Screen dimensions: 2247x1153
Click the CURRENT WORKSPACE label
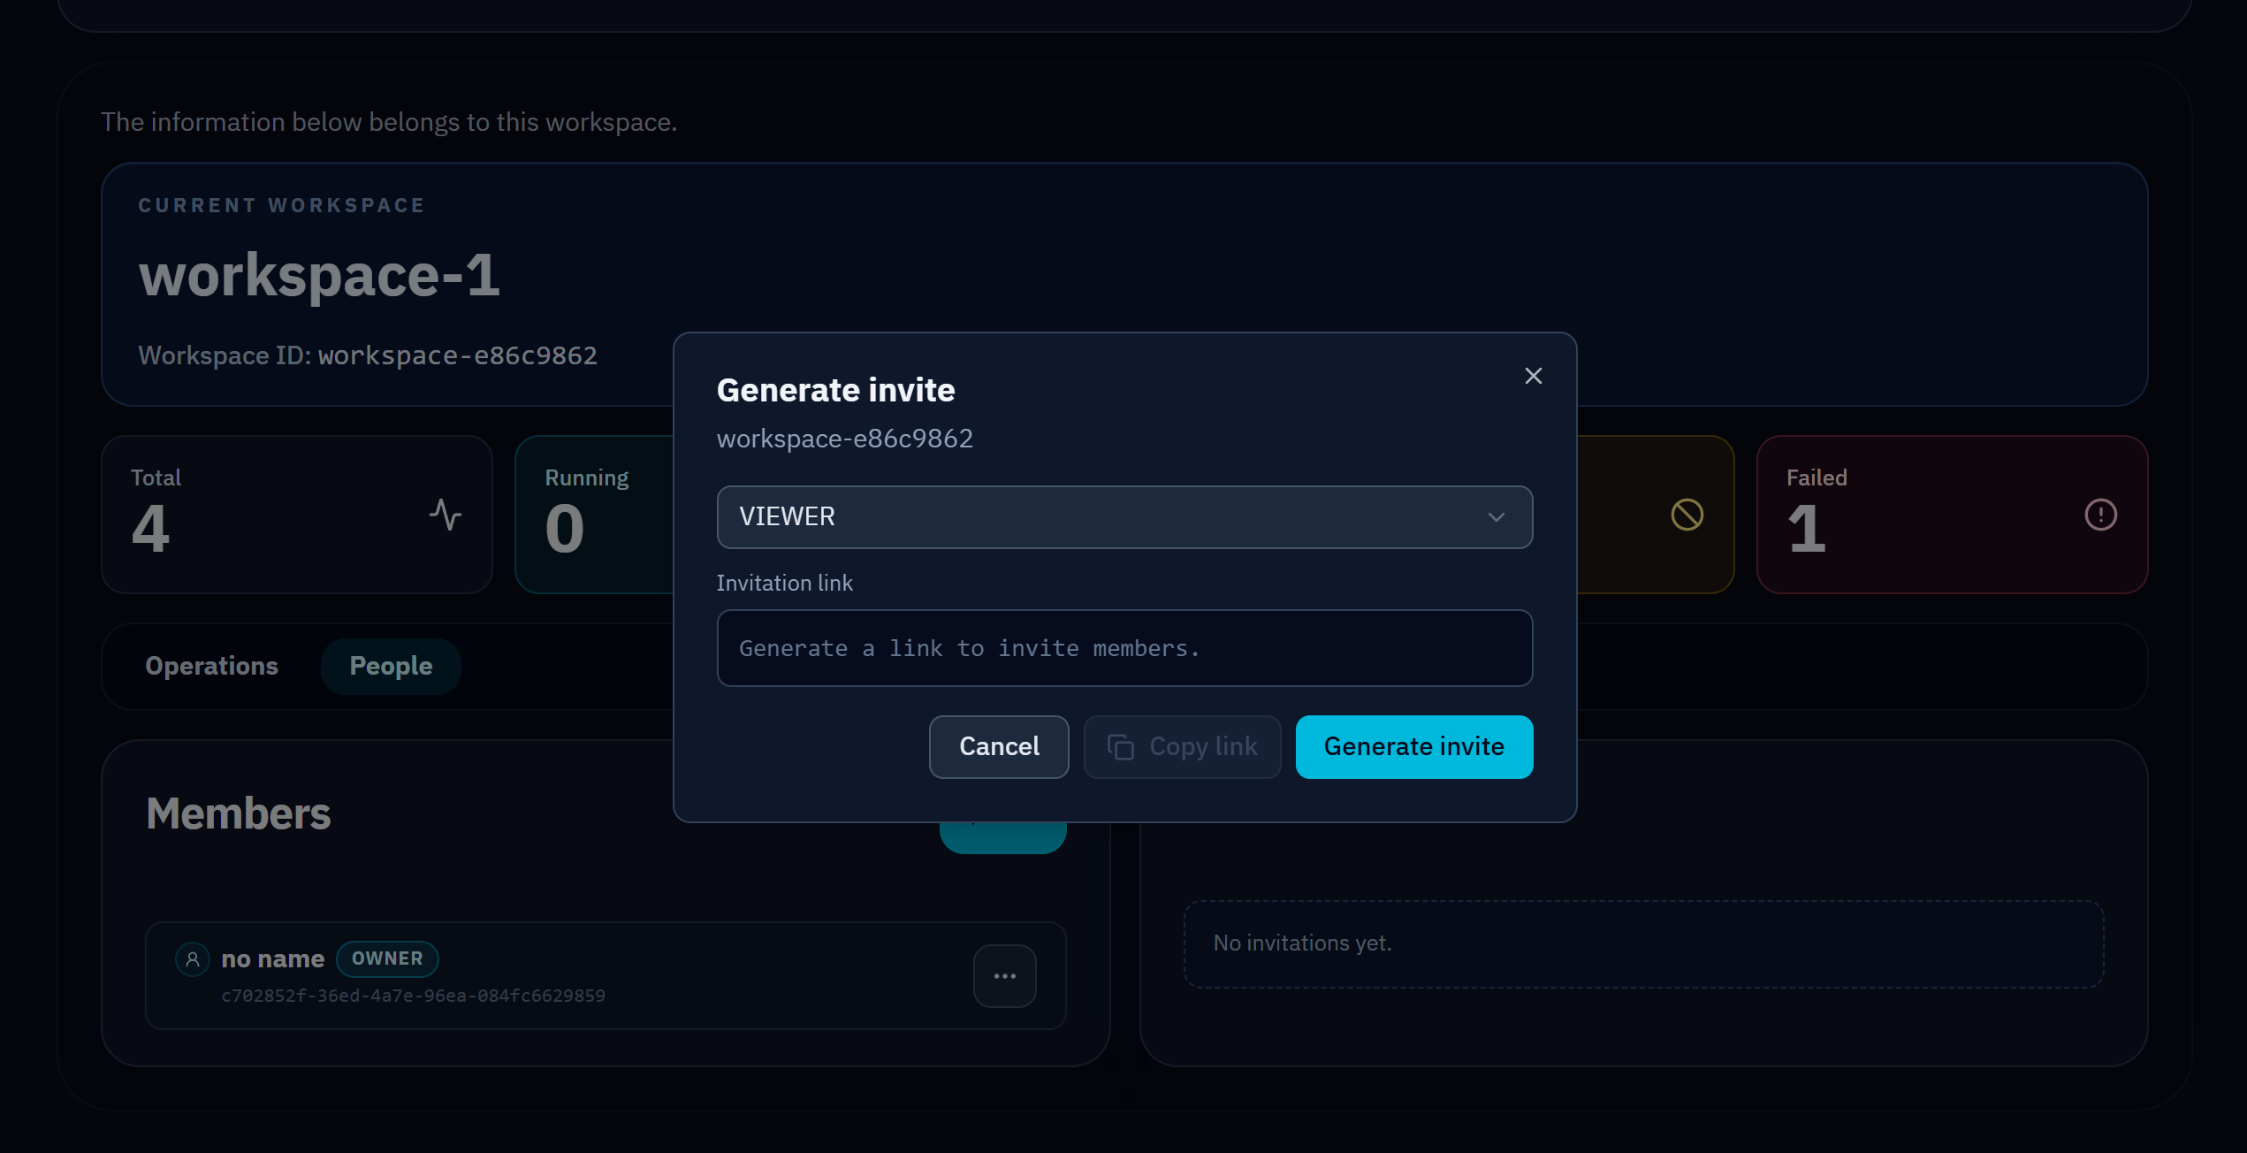tap(281, 205)
